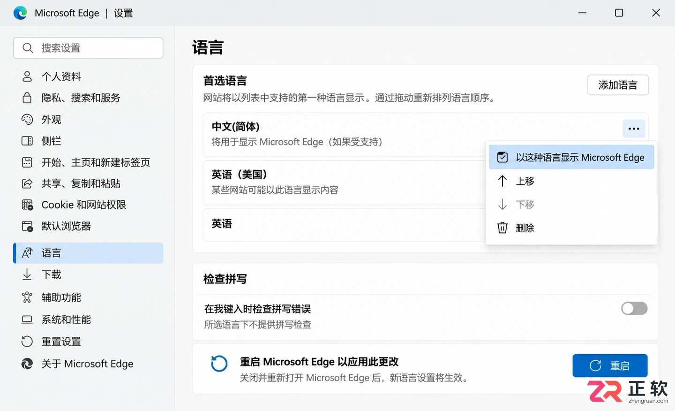
Task: Click the blue 重启 button
Action: [x=610, y=365]
